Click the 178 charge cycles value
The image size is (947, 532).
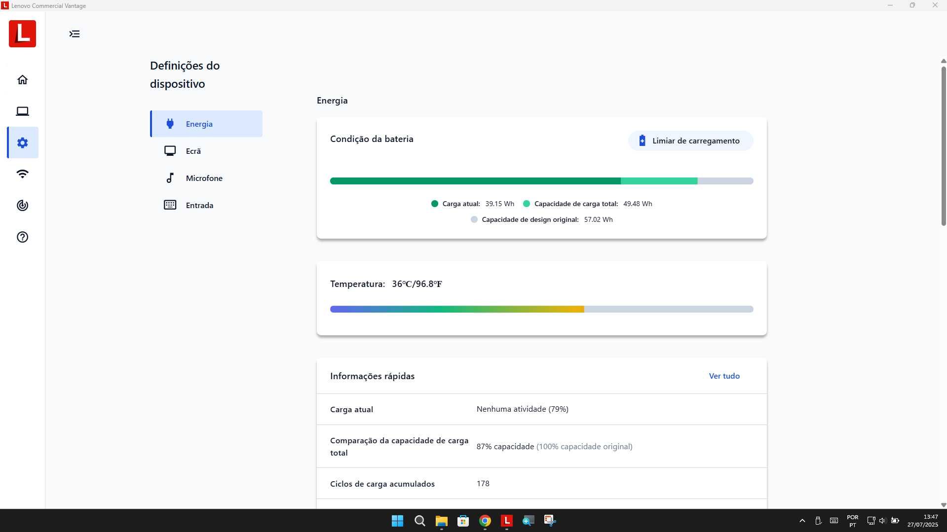point(483,484)
